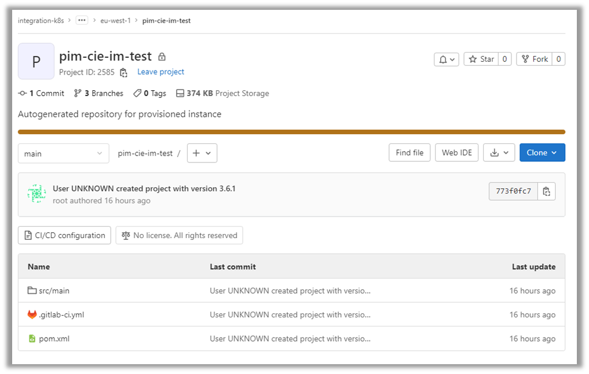Open the notification bell dropdown
589x374 pixels.
click(x=447, y=59)
